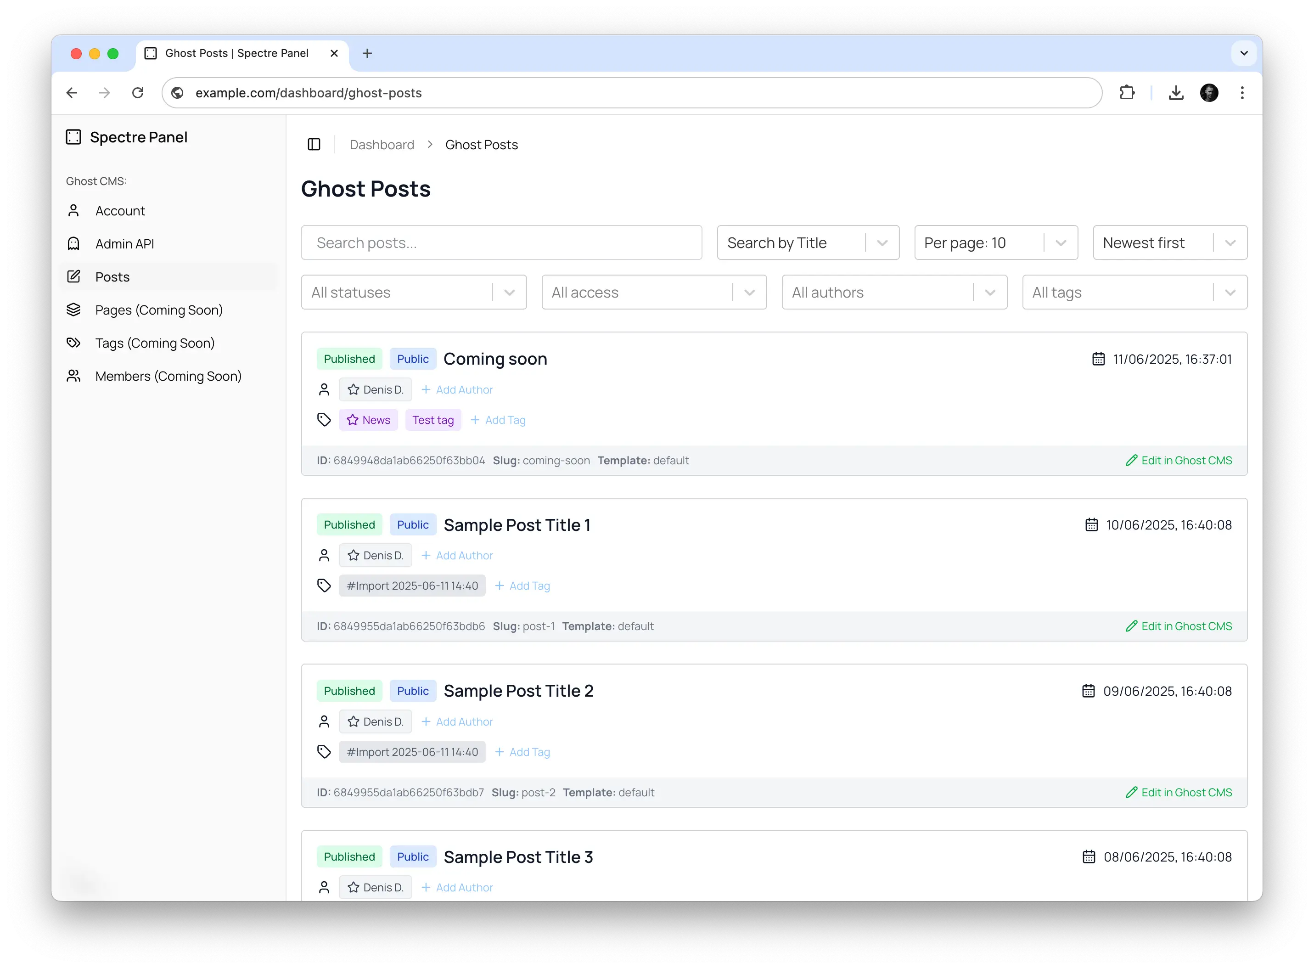The image size is (1314, 969).
Task: Click tag icon on Sample Post Title 1
Action: pyautogui.click(x=324, y=586)
